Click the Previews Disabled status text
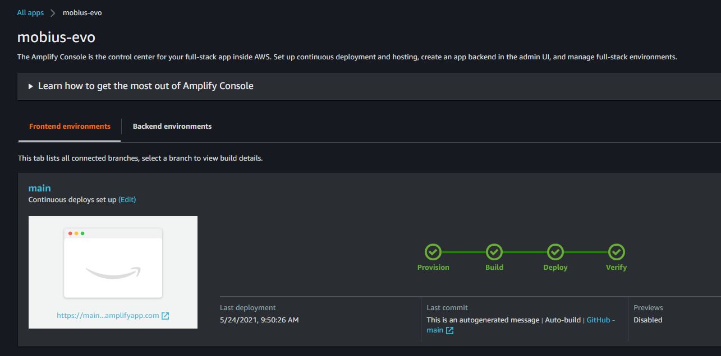Screen dimensions: 721x356 pos(648,320)
